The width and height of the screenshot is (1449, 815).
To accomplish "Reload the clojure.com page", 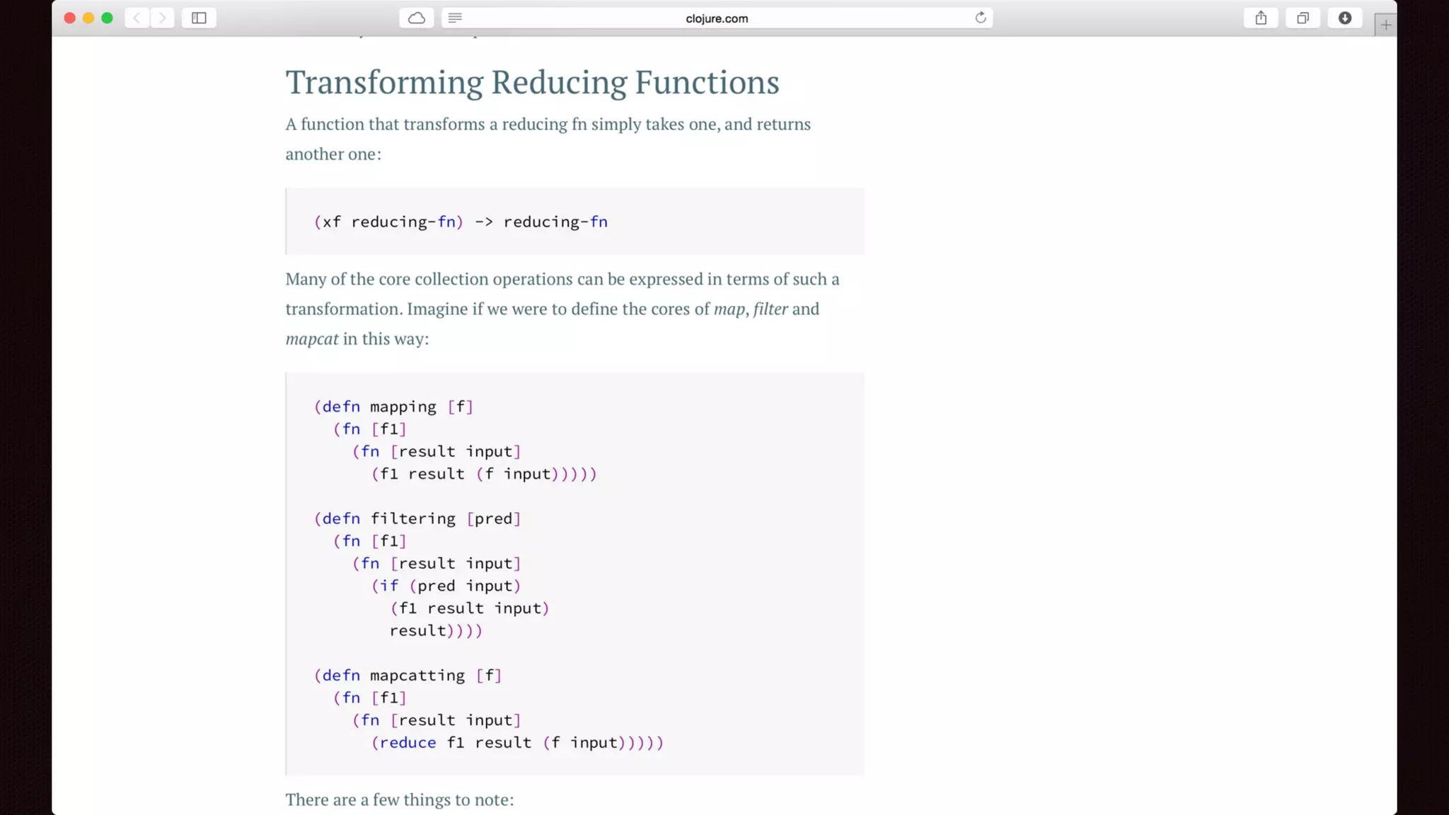I will (x=980, y=18).
